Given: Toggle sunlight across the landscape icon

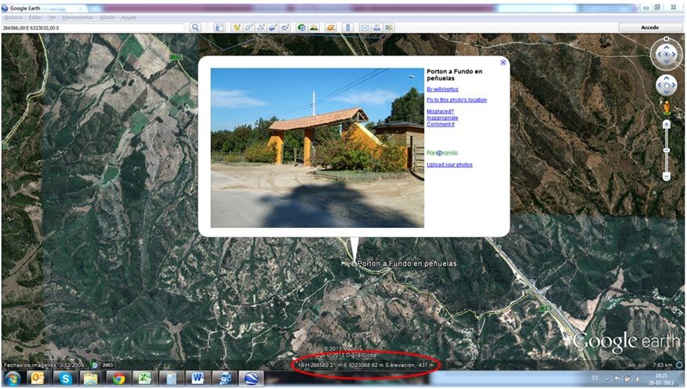Looking at the screenshot, I should 314,27.
